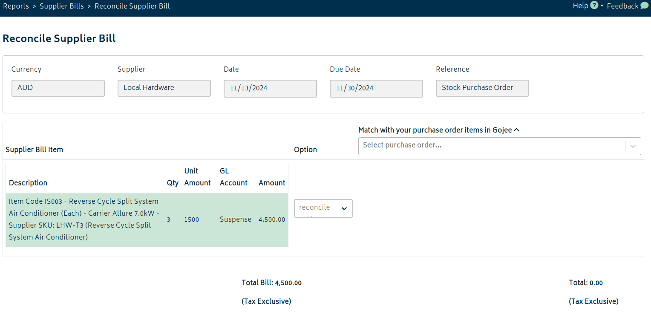Click the Feedback speech bubble icon
651x312 pixels.
[x=644, y=6]
